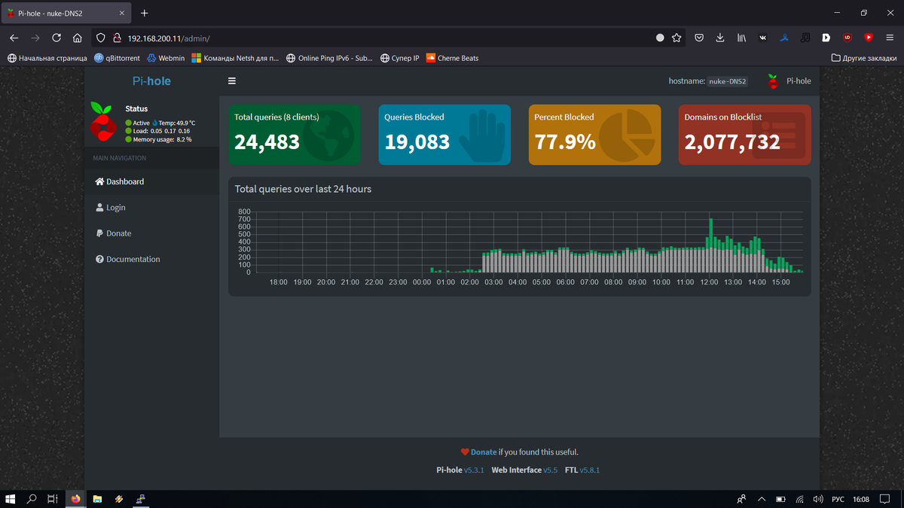This screenshot has width=904, height=508.
Task: Click the Percent Blocked card
Action: coord(594,135)
